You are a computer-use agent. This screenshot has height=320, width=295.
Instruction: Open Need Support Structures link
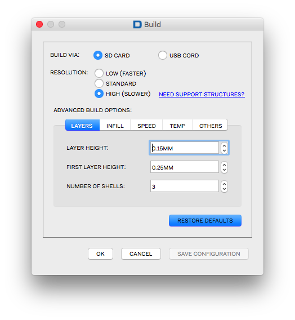tap(202, 94)
